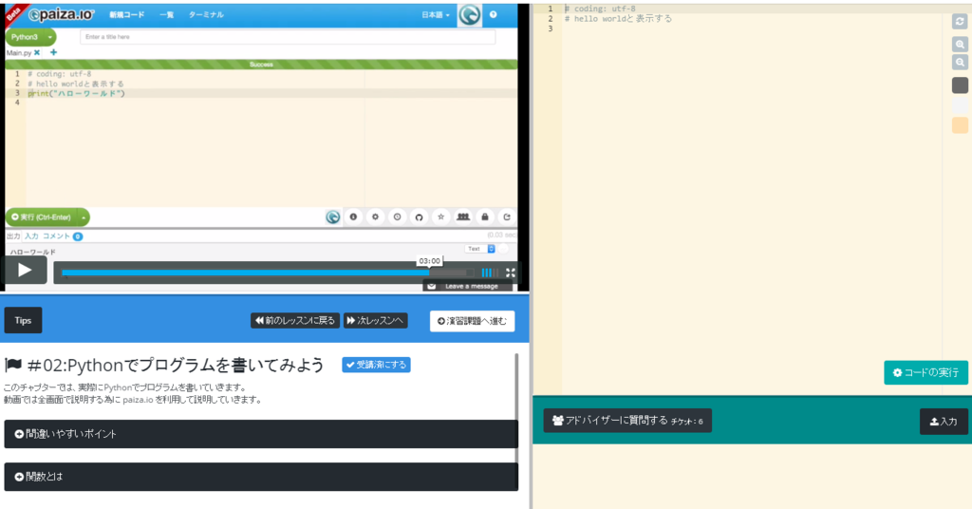
Task: Click the star favorite icon in toolbar
Action: coord(440,217)
